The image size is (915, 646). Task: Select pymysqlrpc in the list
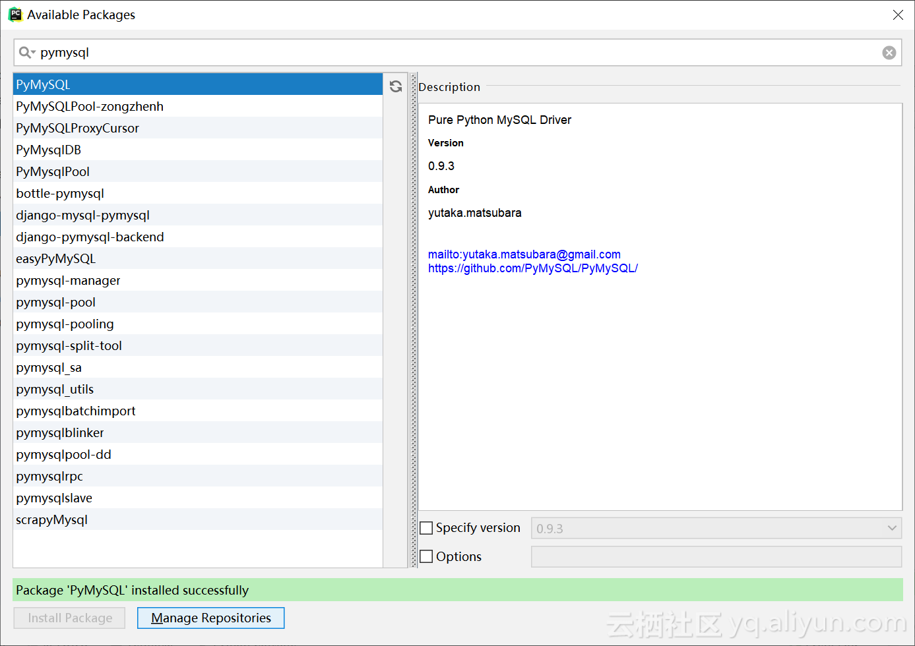coord(198,476)
